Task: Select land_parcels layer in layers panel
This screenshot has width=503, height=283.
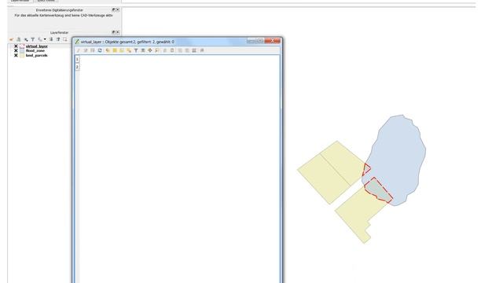Action: click(x=36, y=55)
